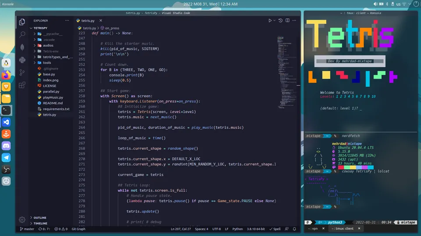Click line number 264 in gutter

(x=82, y=127)
